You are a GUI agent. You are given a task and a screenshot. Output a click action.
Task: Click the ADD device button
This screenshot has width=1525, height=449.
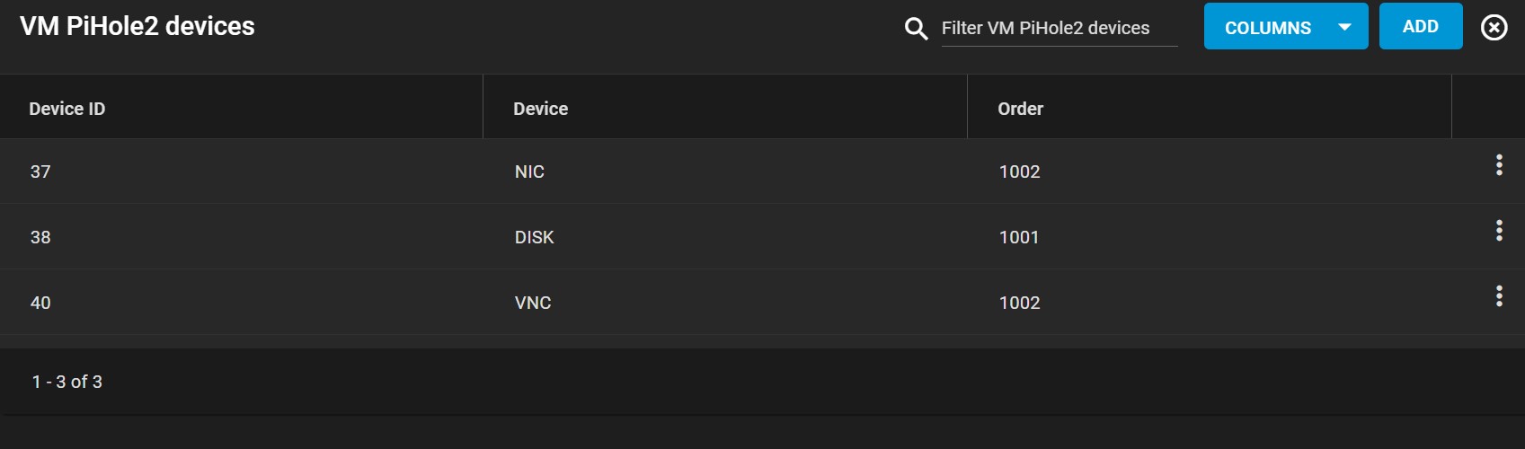pos(1421,26)
